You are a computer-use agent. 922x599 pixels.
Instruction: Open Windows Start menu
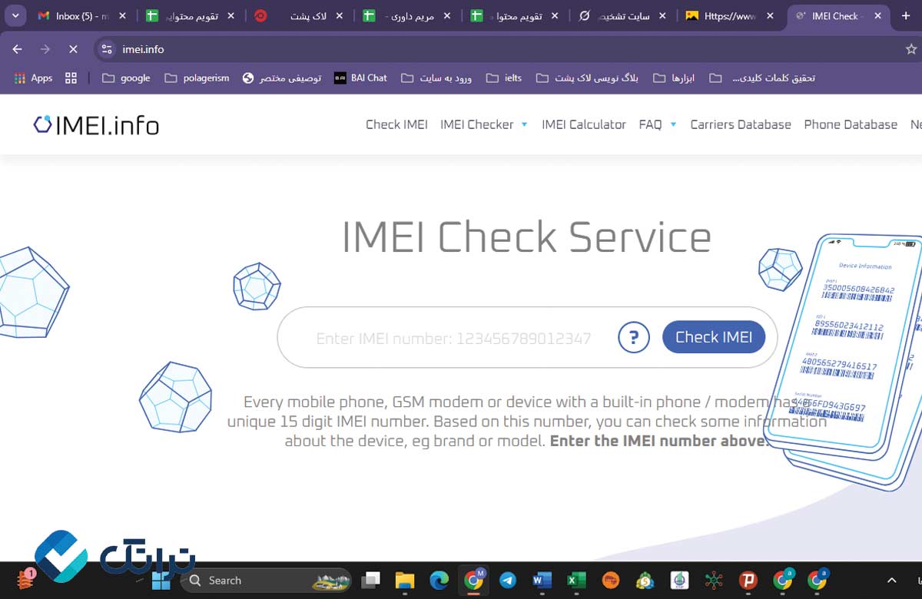coord(162,581)
